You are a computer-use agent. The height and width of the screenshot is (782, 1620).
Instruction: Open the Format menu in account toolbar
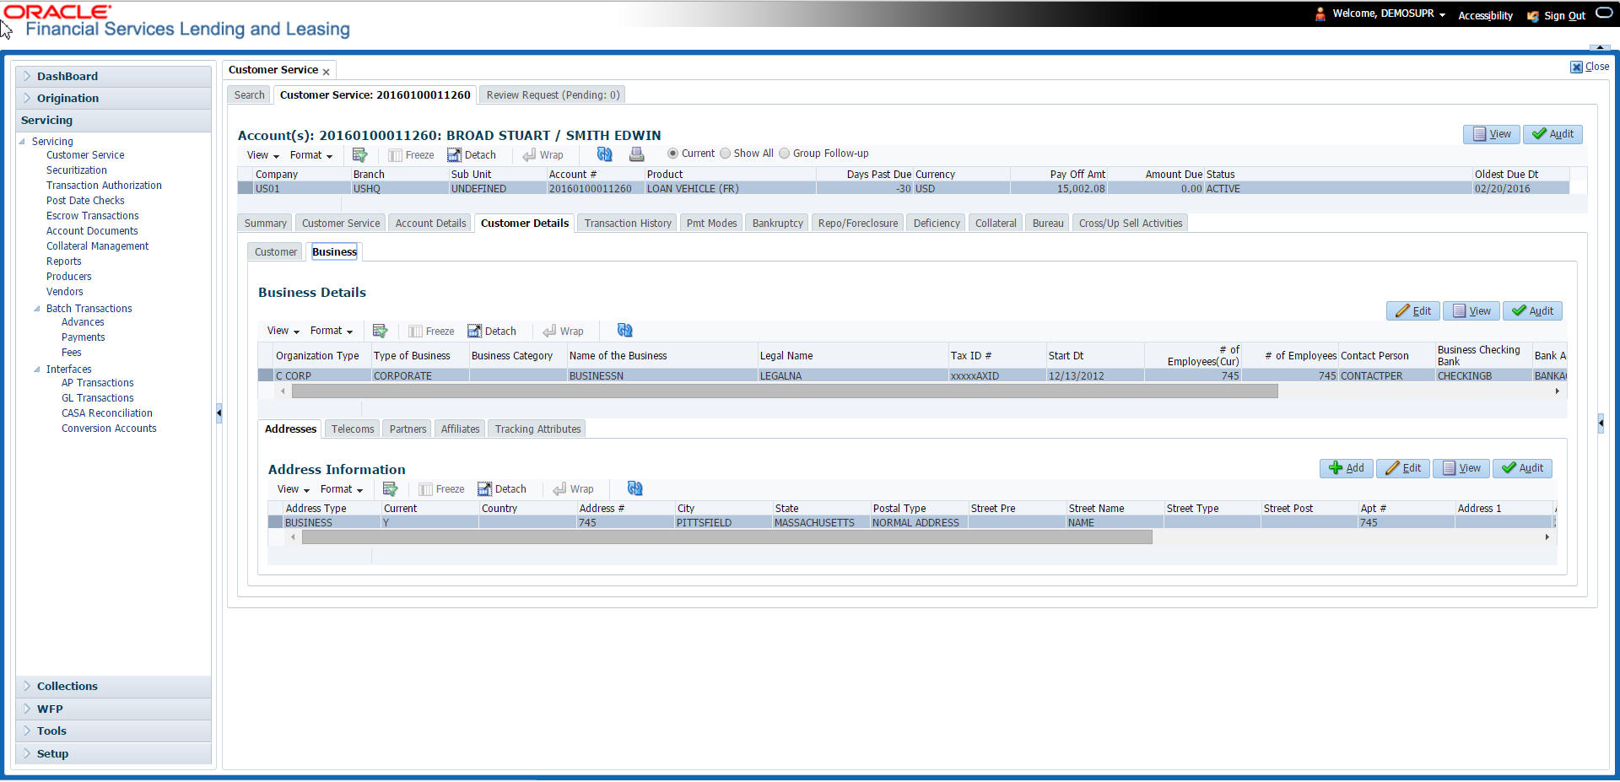coord(311,155)
